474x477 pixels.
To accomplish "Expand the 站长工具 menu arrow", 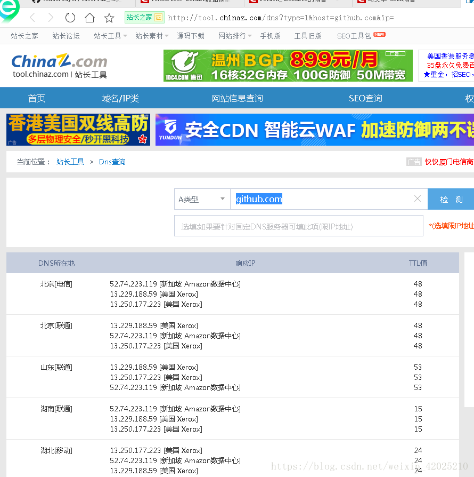I will click(x=125, y=36).
